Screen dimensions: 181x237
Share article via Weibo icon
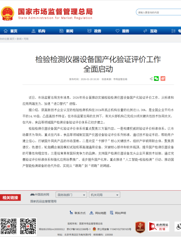pos(163,79)
